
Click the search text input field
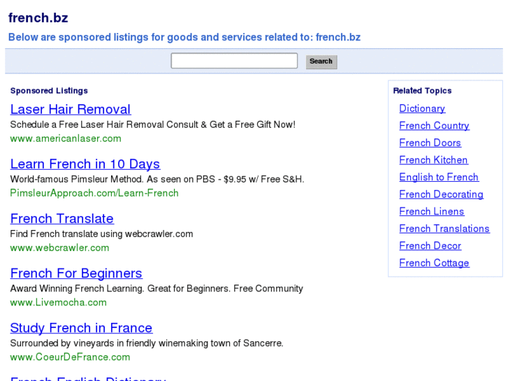click(234, 61)
